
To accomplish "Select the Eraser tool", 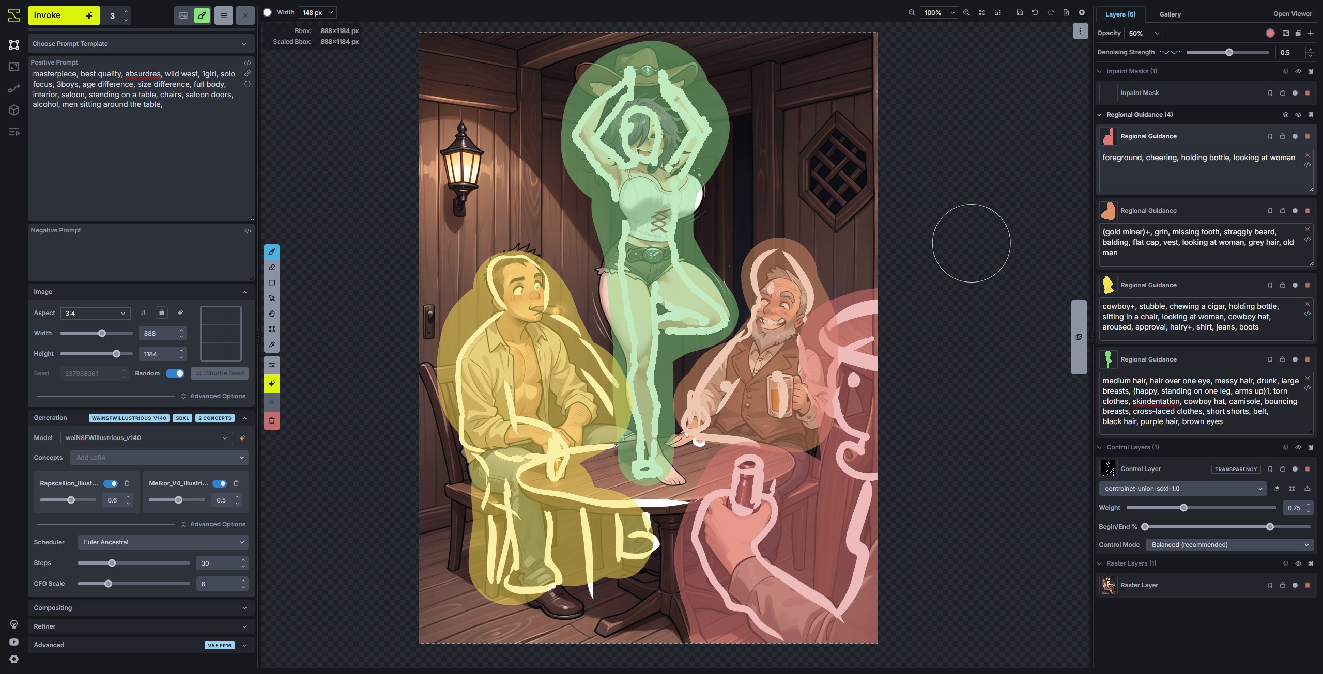I will point(272,268).
